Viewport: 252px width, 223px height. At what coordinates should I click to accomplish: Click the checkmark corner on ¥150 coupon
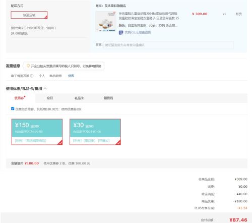point(60,143)
